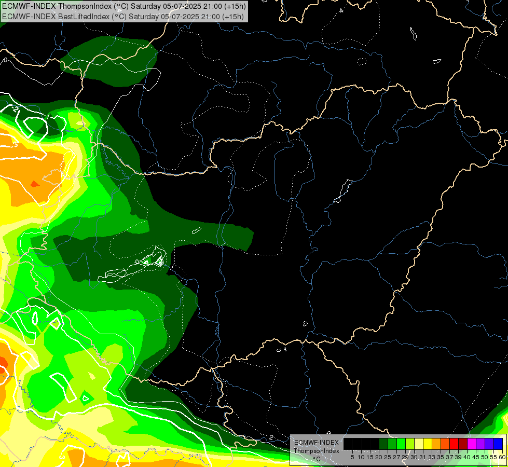Screen dimensions: 508x467
Task: Select the medium green 25–27 legend swatch
Action: pos(392,444)
